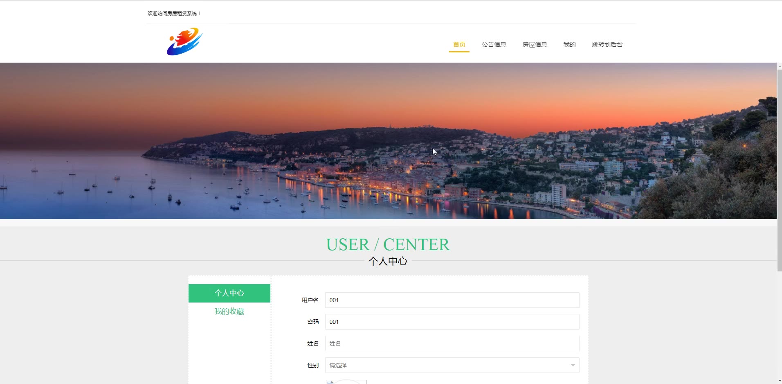This screenshot has height=384, width=782.
Task: Open 我的收藏 in the sidebar
Action: point(229,312)
